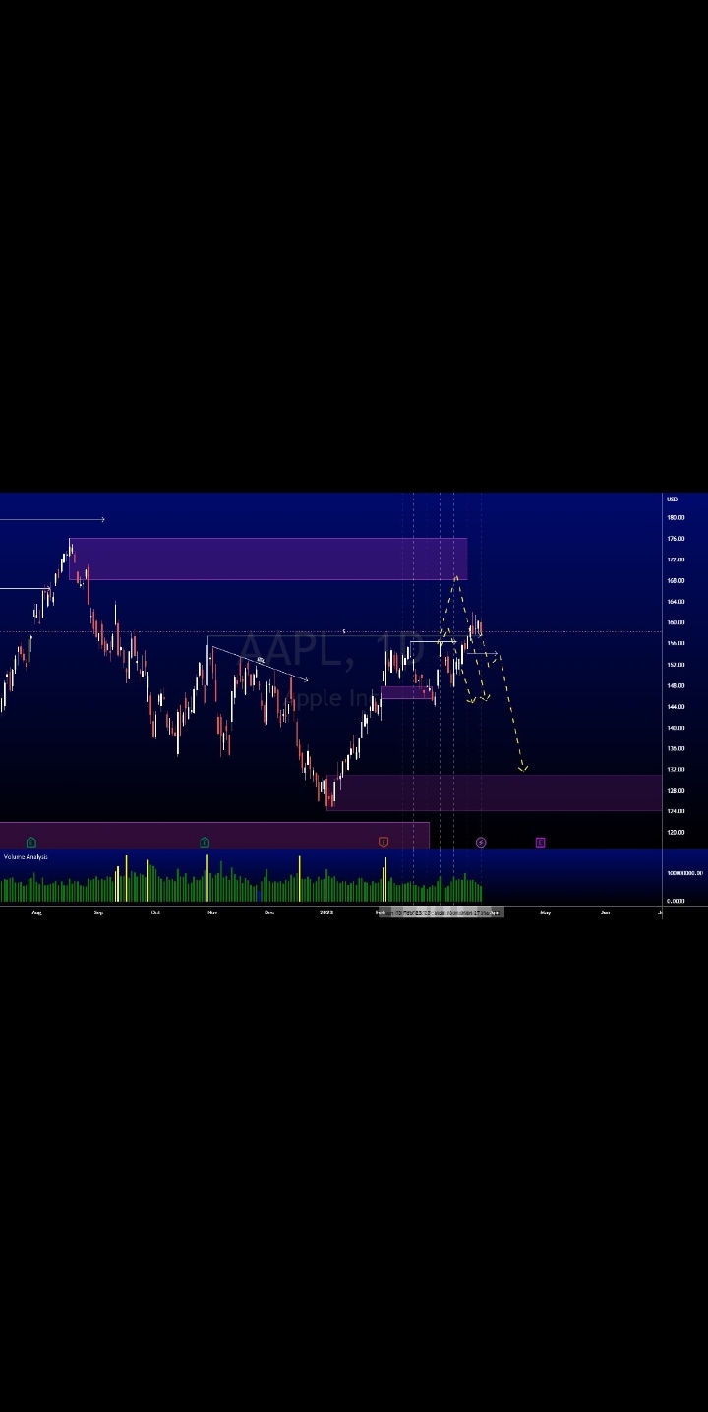
Task: Click the May label on time axis
Action: tap(545, 912)
